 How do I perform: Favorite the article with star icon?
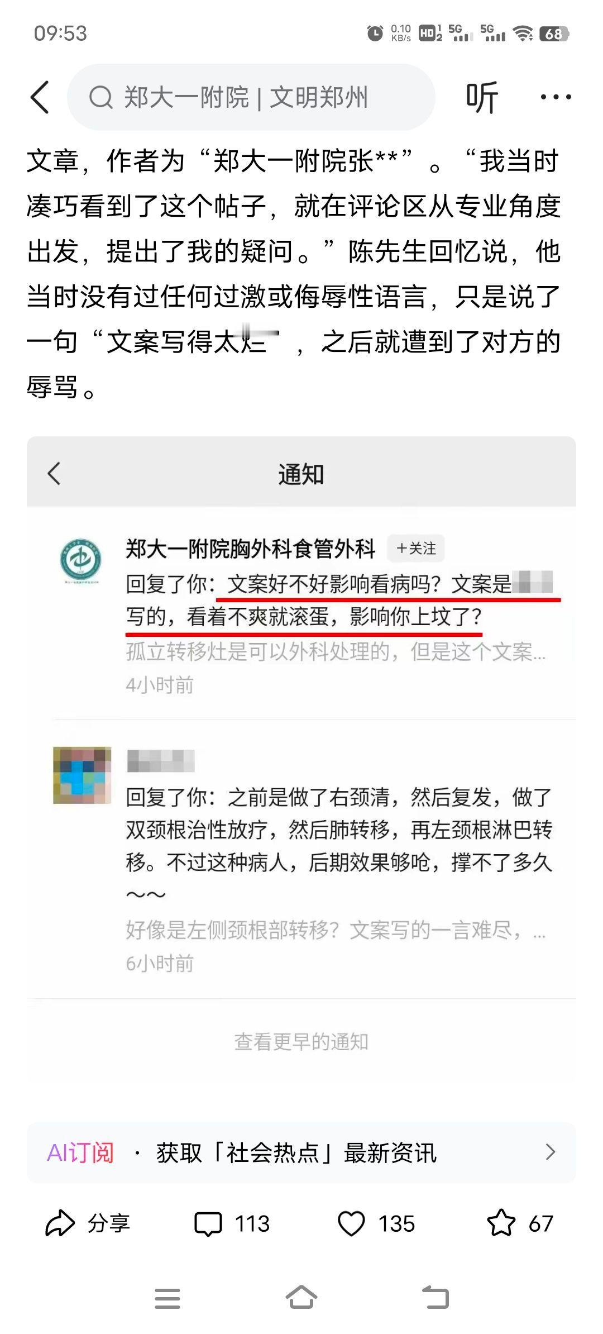pos(501,1223)
